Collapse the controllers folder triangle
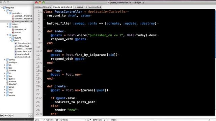The width and height of the screenshot is (216, 121). 7,13
